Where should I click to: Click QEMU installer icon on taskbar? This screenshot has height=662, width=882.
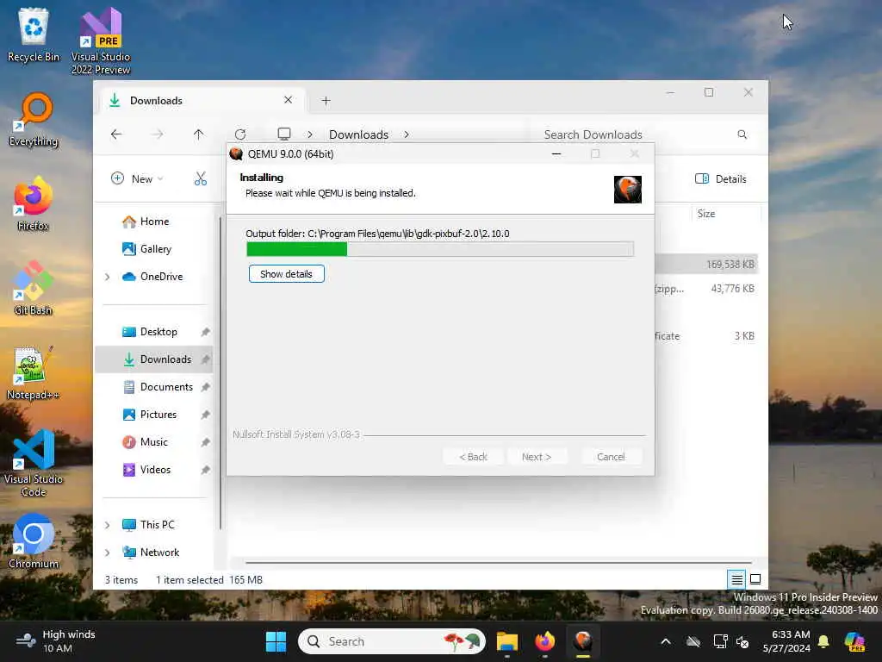[x=583, y=641]
